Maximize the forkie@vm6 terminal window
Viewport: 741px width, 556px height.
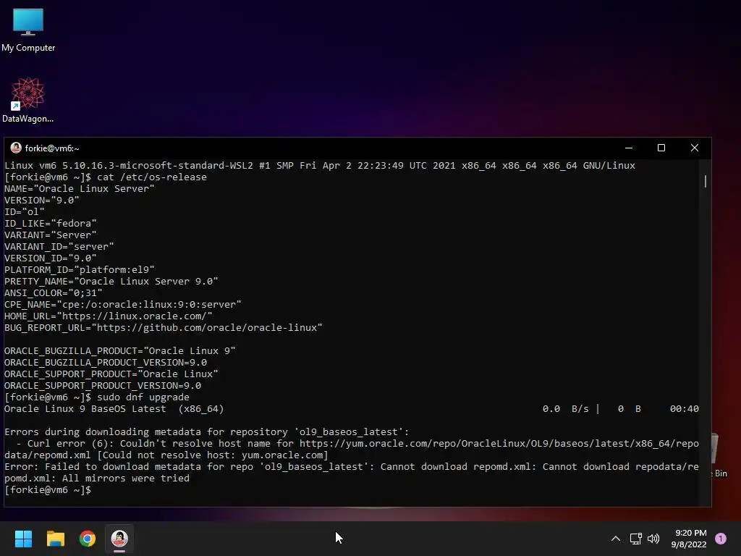[x=661, y=148]
